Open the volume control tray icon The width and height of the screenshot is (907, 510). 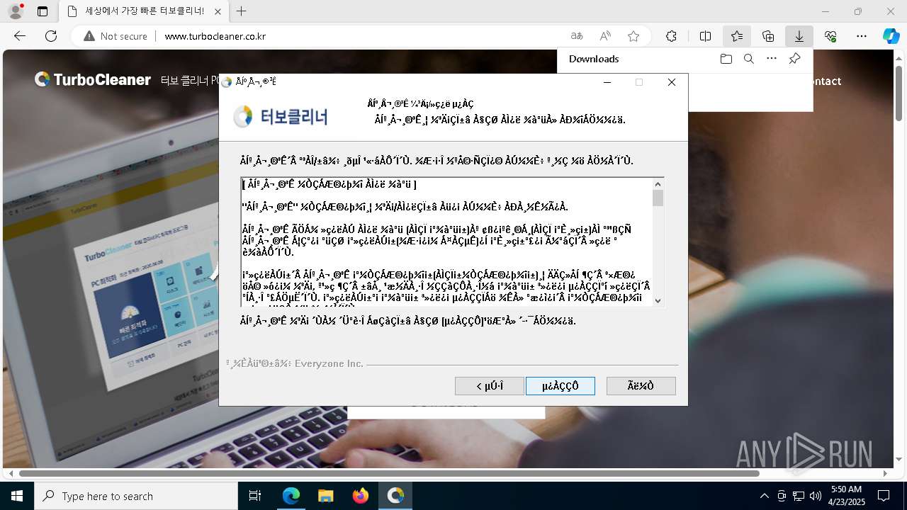(x=816, y=496)
